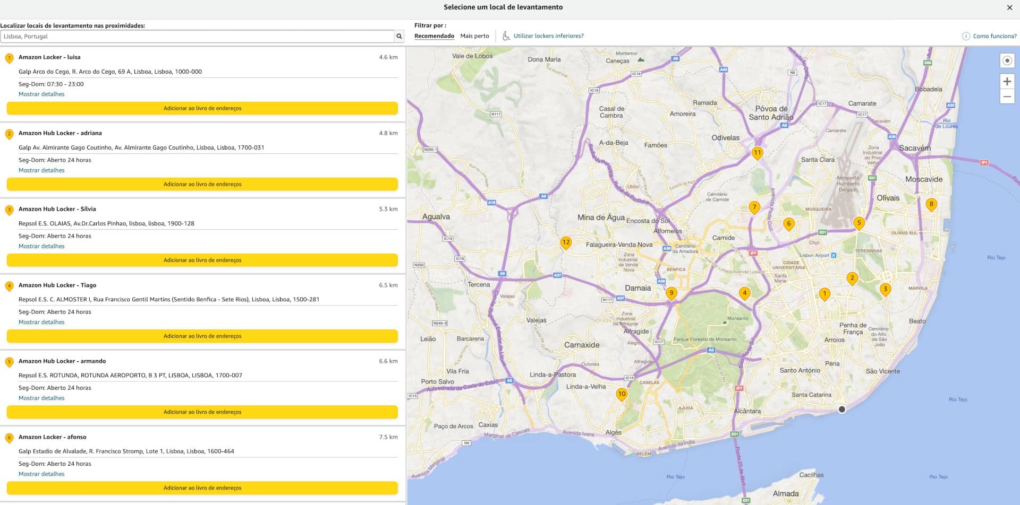Switch to Mais perto filter tab
Image resolution: width=1020 pixels, height=505 pixels.
point(474,36)
